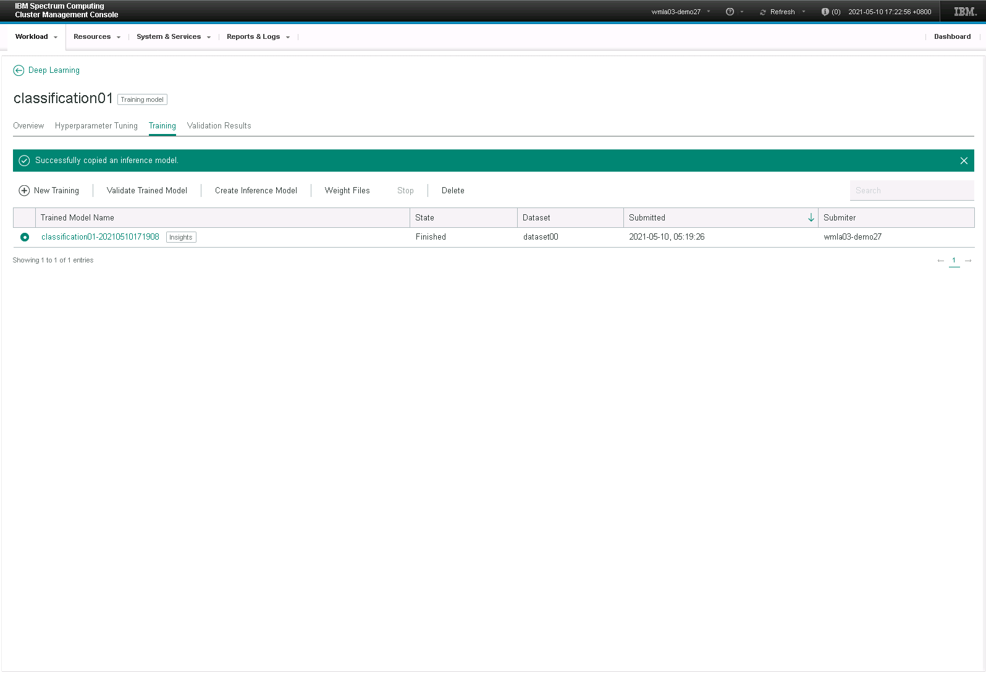Go to previous page arrow
Image resolution: width=986 pixels, height=678 pixels.
(940, 261)
